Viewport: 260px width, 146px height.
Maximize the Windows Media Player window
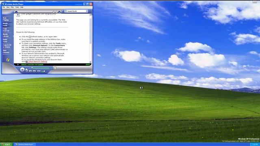tap(88, 4)
